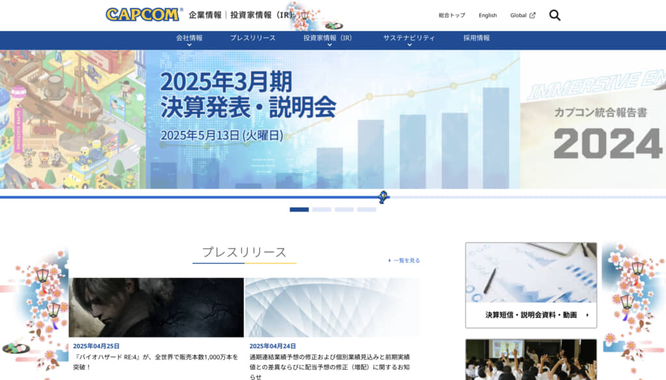Screen dimensions: 666x380
Task: Open 『バイオハザード RE:4』 press release headline
Action: [x=155, y=362]
